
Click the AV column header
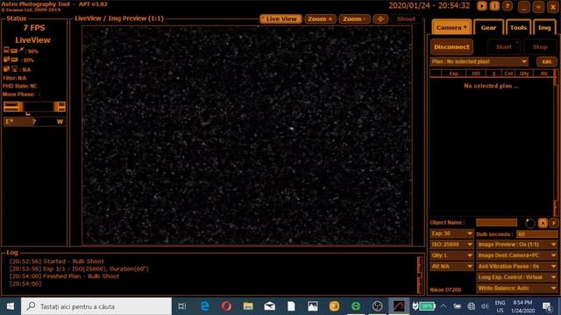(x=543, y=73)
